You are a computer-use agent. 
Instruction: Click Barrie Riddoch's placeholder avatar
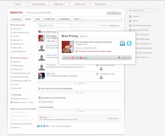(x=42, y=48)
